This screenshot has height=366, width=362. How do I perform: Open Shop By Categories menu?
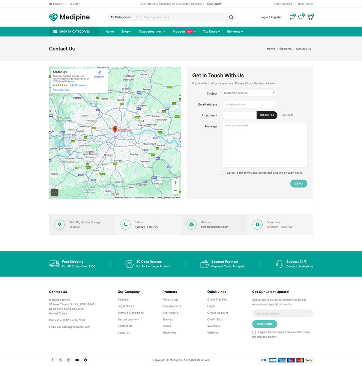(74, 32)
